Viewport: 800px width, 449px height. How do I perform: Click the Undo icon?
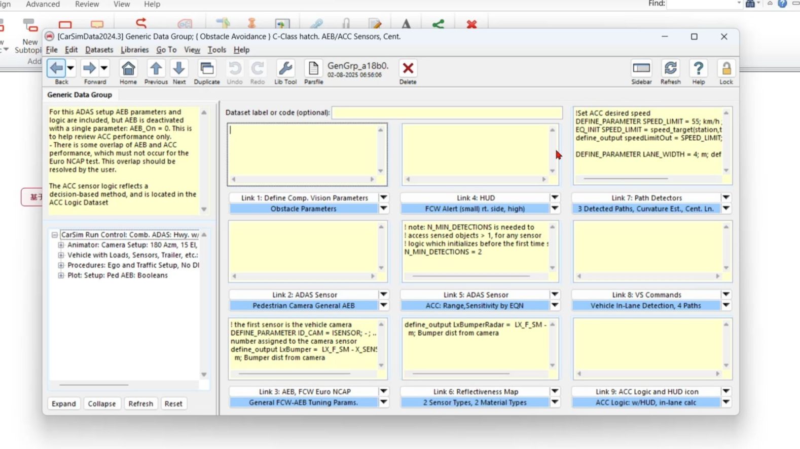pos(234,68)
